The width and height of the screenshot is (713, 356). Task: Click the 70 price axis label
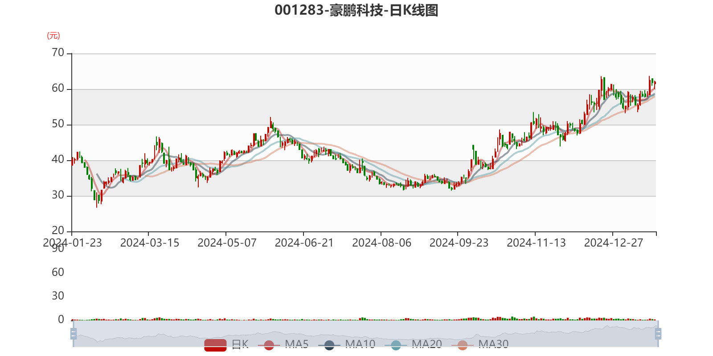pyautogui.click(x=58, y=53)
